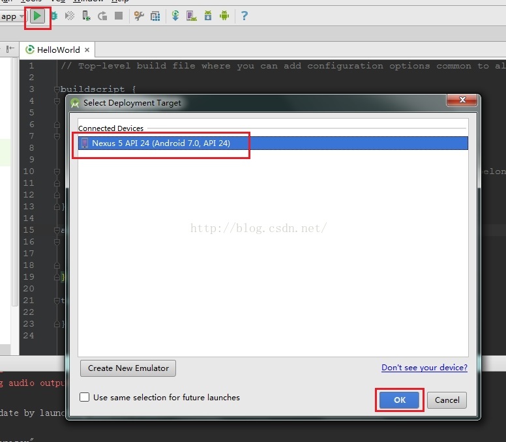Click the hide panel arrow icon left of tabs
This screenshot has width=506, height=442.
[x=10, y=49]
